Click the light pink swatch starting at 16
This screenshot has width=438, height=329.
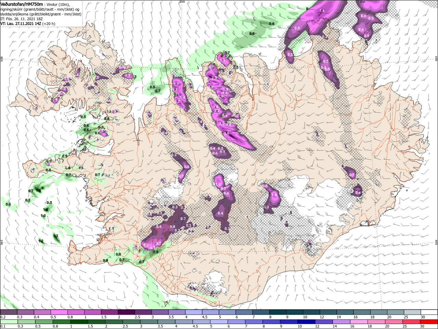tap(359, 322)
